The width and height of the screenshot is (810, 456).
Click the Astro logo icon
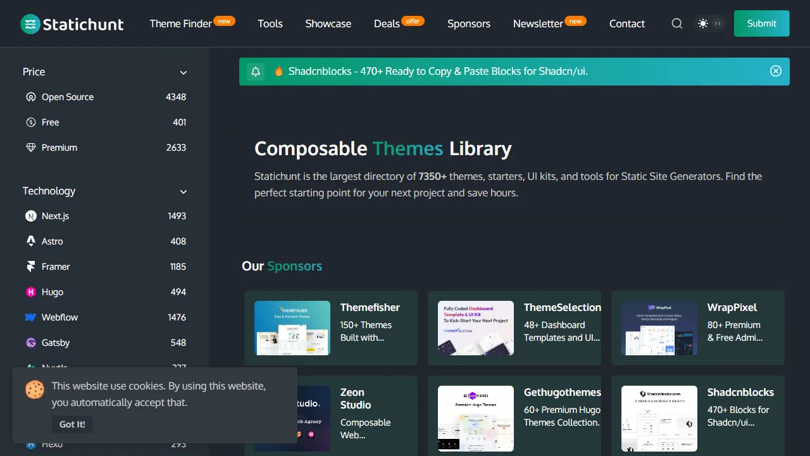coord(31,241)
